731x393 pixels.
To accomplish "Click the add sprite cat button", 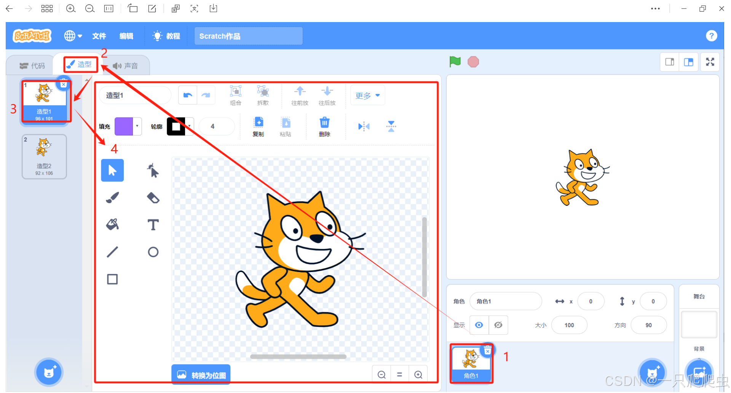I will 652,372.
